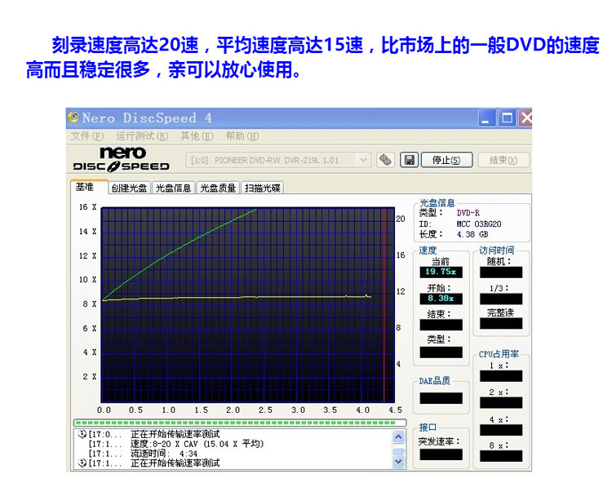Click the Nero DiscSpeed title bar icon
The image size is (612, 496).
click(x=73, y=117)
